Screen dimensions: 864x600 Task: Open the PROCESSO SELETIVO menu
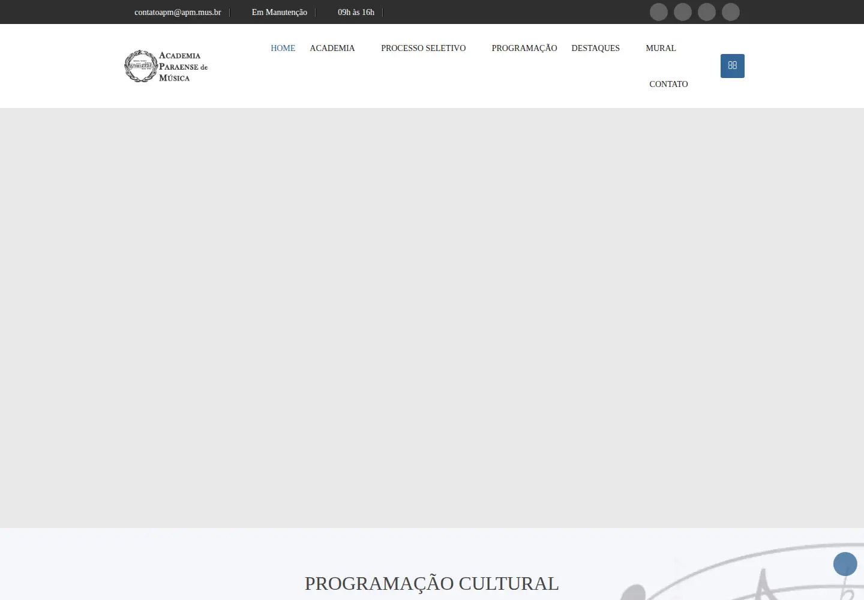click(x=423, y=48)
